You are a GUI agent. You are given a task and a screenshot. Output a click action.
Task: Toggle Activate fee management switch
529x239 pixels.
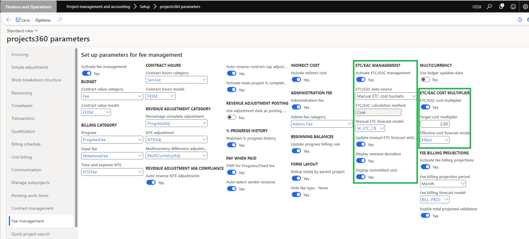[87, 74]
